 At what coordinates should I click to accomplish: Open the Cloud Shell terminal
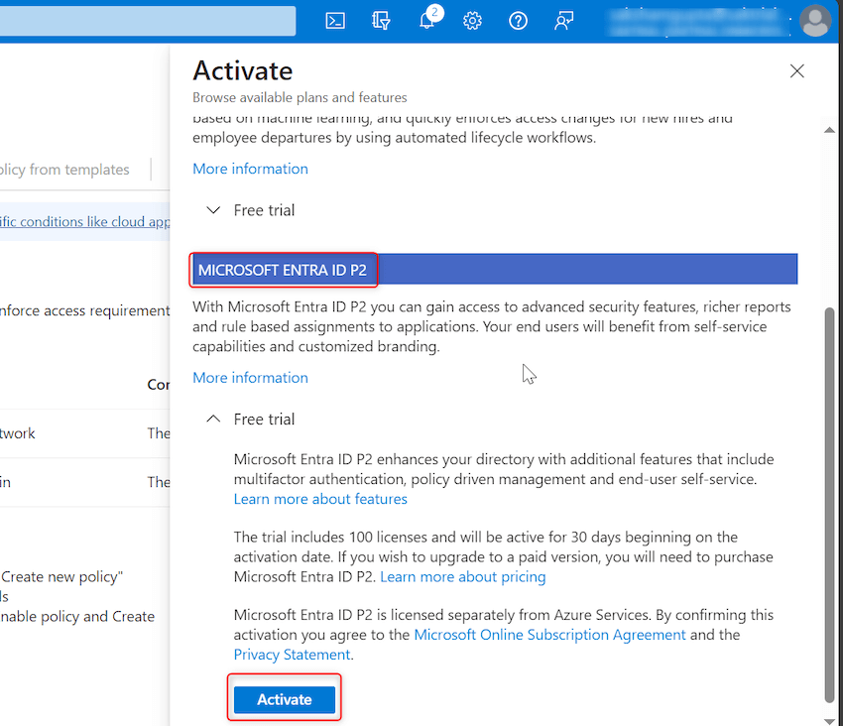[x=334, y=20]
